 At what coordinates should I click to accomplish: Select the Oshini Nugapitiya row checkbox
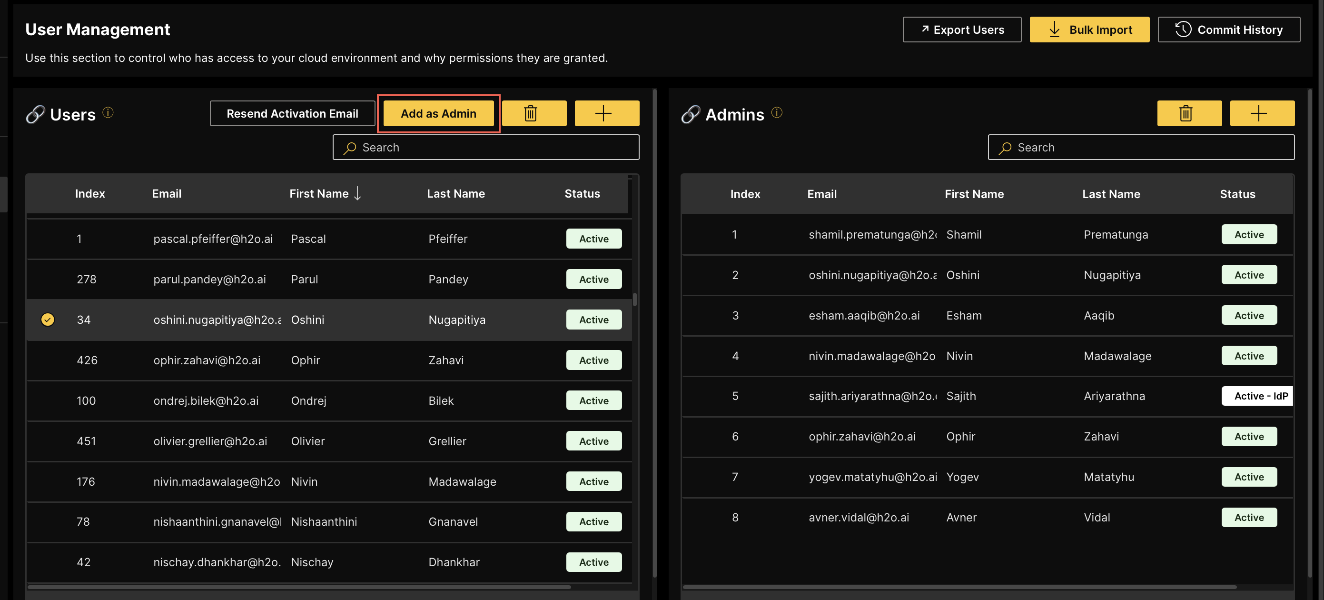47,320
